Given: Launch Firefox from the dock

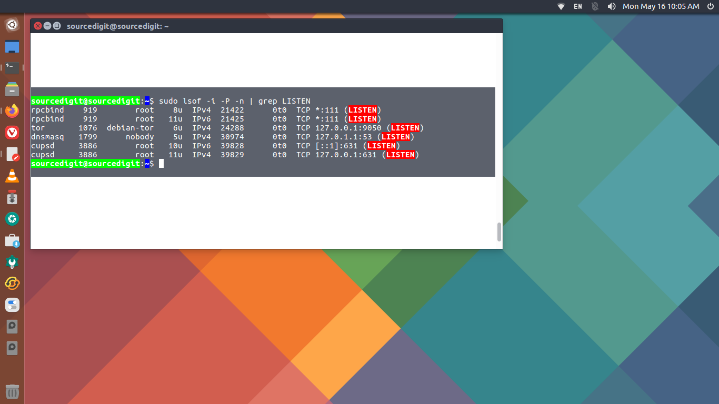Looking at the screenshot, I should click(x=12, y=111).
